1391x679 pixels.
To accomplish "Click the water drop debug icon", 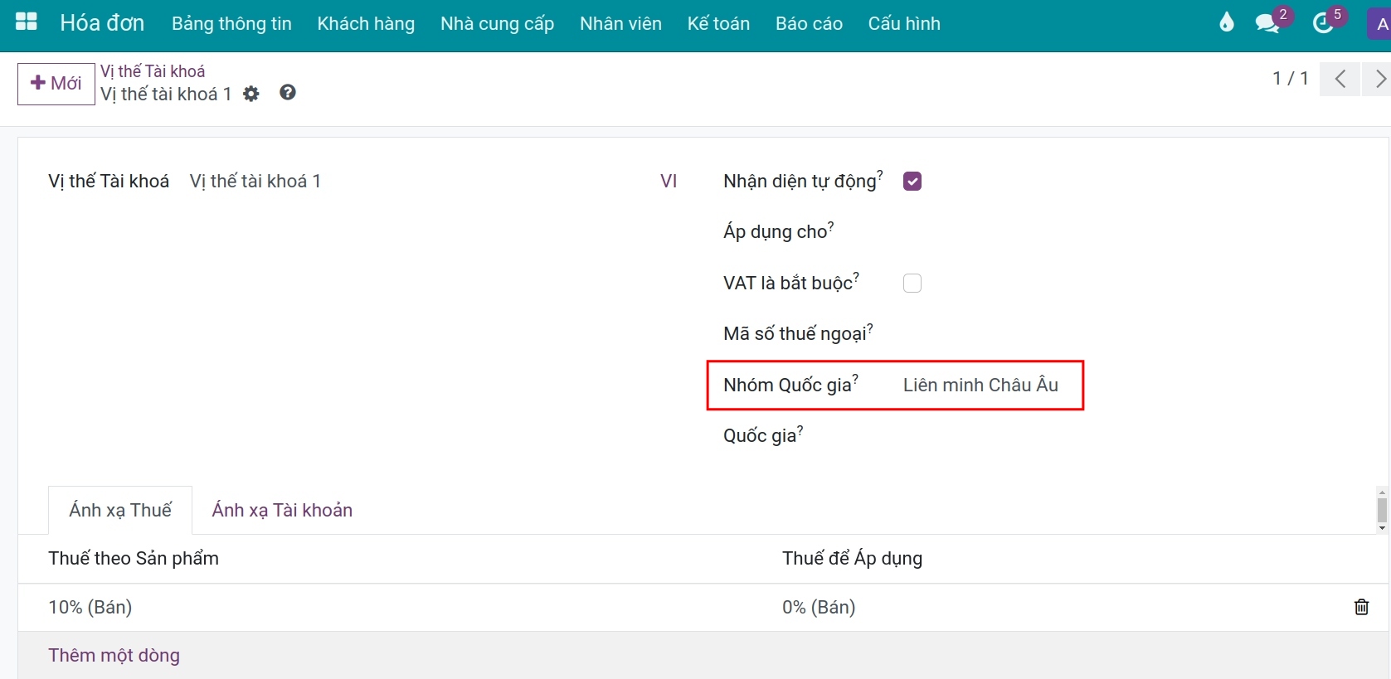I will (x=1226, y=22).
